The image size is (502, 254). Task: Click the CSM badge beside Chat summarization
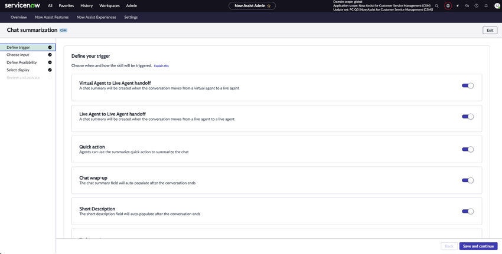tap(63, 31)
